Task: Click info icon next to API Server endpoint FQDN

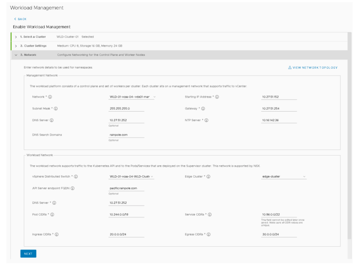Action: [x=72, y=188]
